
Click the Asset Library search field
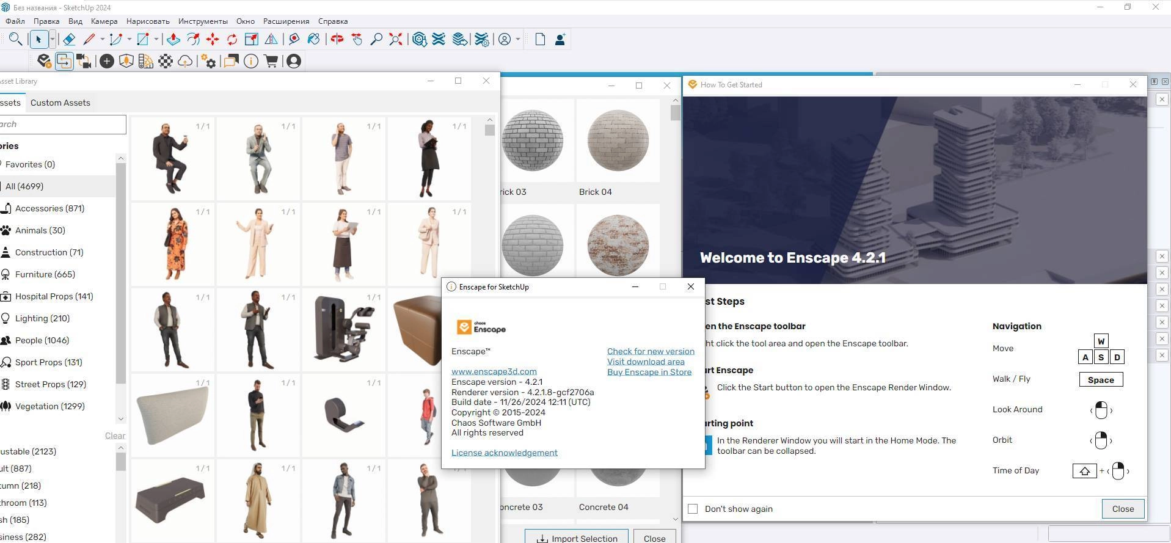point(63,125)
